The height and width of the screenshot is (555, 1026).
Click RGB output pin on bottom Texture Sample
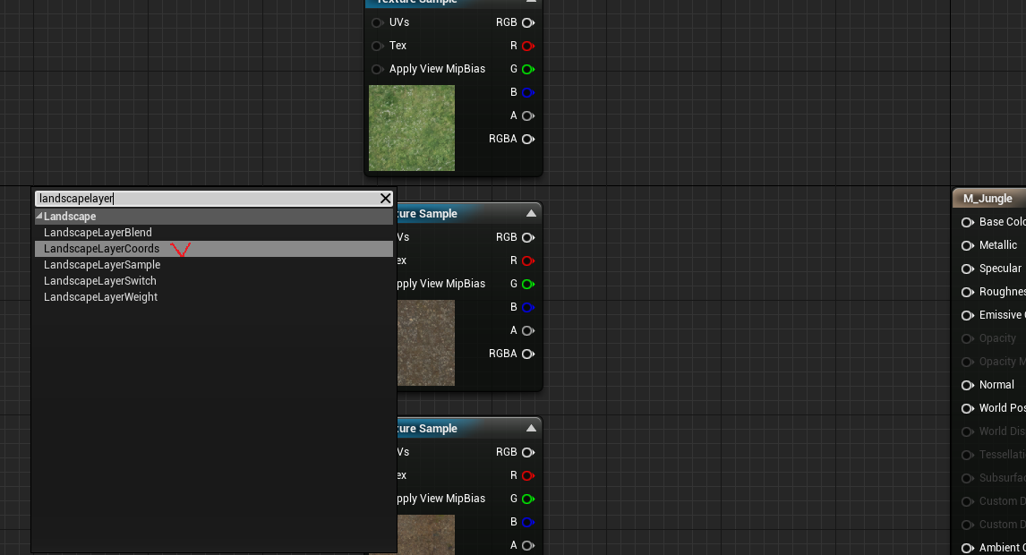click(528, 452)
